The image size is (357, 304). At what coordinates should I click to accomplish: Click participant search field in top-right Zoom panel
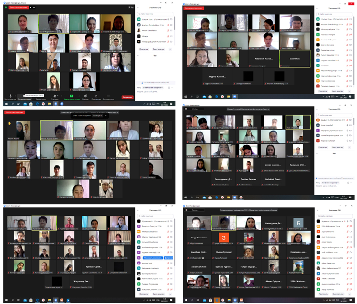point(334,14)
